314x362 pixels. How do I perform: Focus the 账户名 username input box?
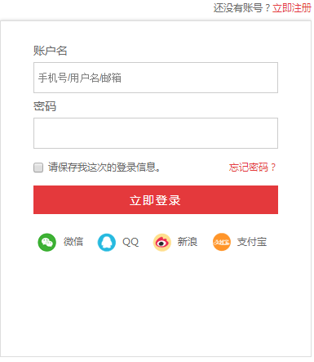[x=156, y=78]
